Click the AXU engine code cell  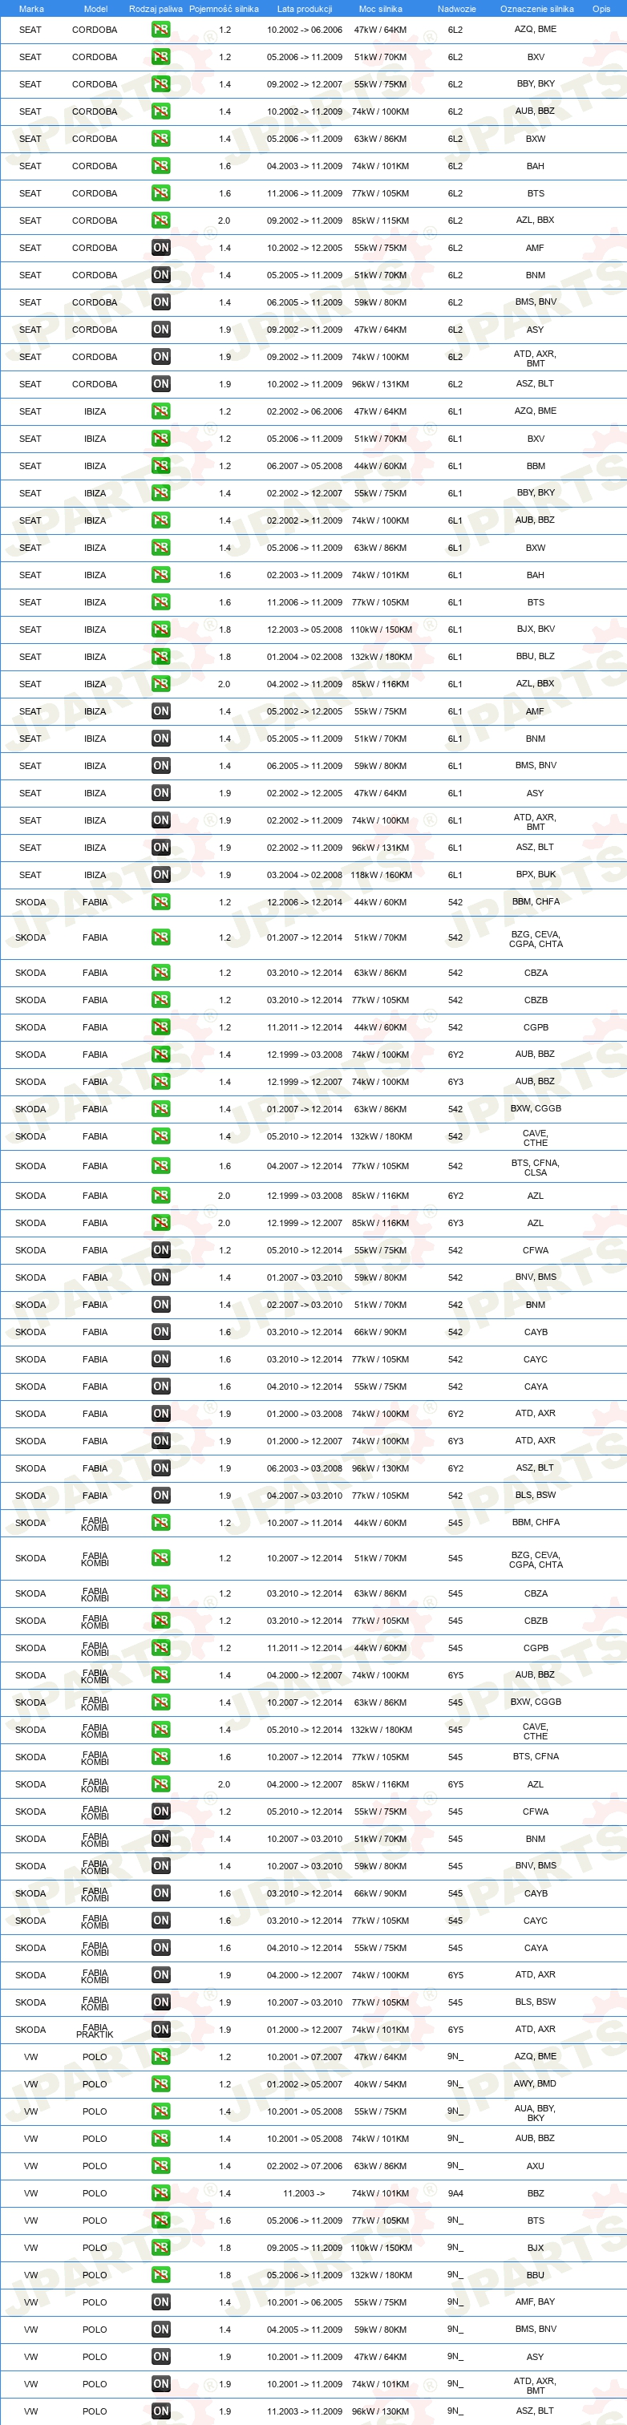pos(536,2167)
